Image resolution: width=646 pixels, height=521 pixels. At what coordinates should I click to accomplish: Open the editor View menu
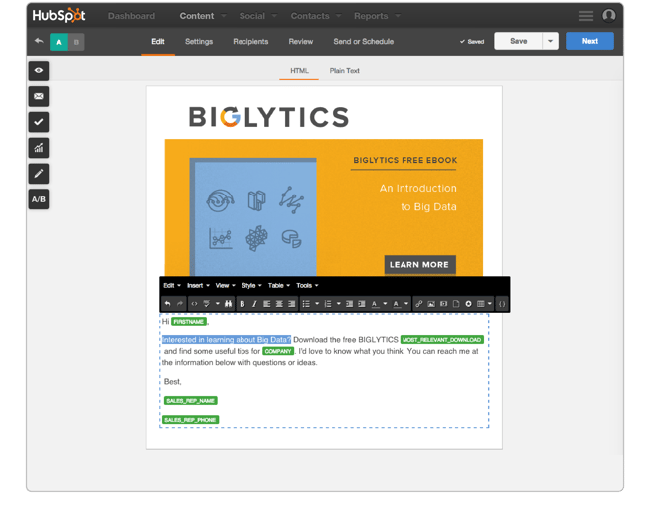click(x=225, y=285)
